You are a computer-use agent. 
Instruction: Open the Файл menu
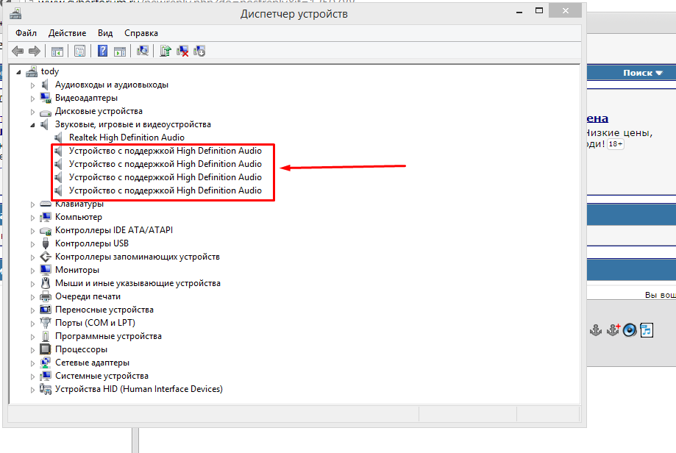click(26, 33)
